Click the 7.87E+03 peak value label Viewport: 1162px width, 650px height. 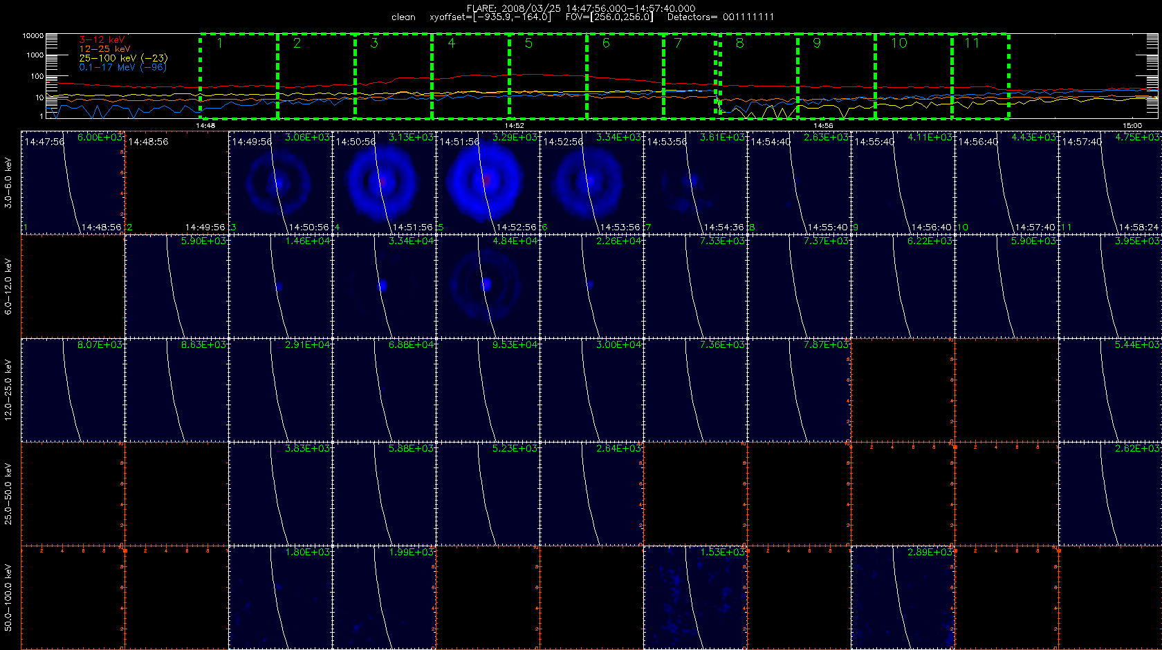[x=826, y=344]
